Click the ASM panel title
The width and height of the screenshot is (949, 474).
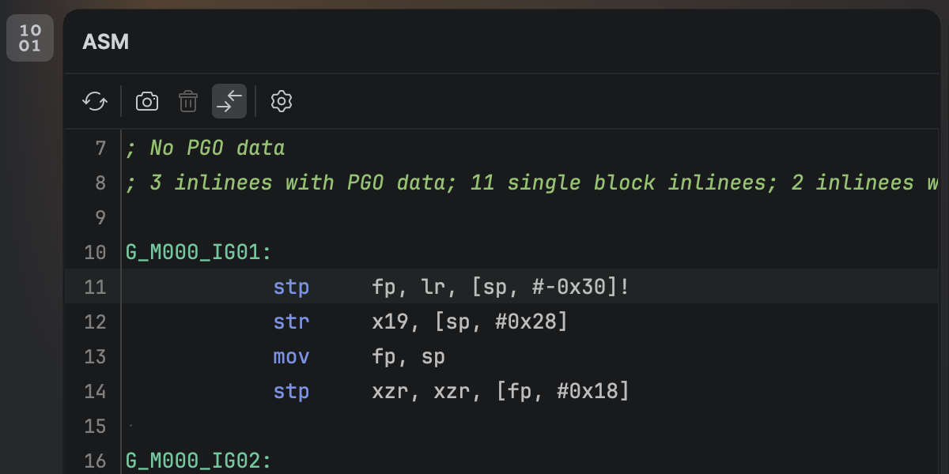(106, 42)
